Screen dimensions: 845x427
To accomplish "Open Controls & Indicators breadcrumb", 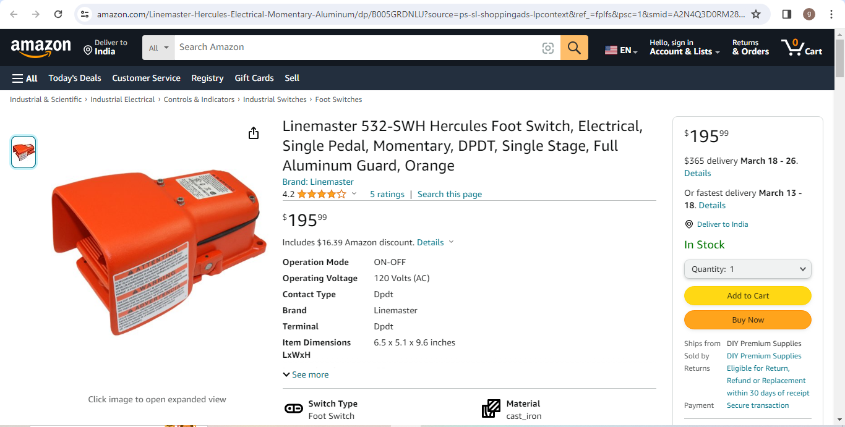I will 199,99.
